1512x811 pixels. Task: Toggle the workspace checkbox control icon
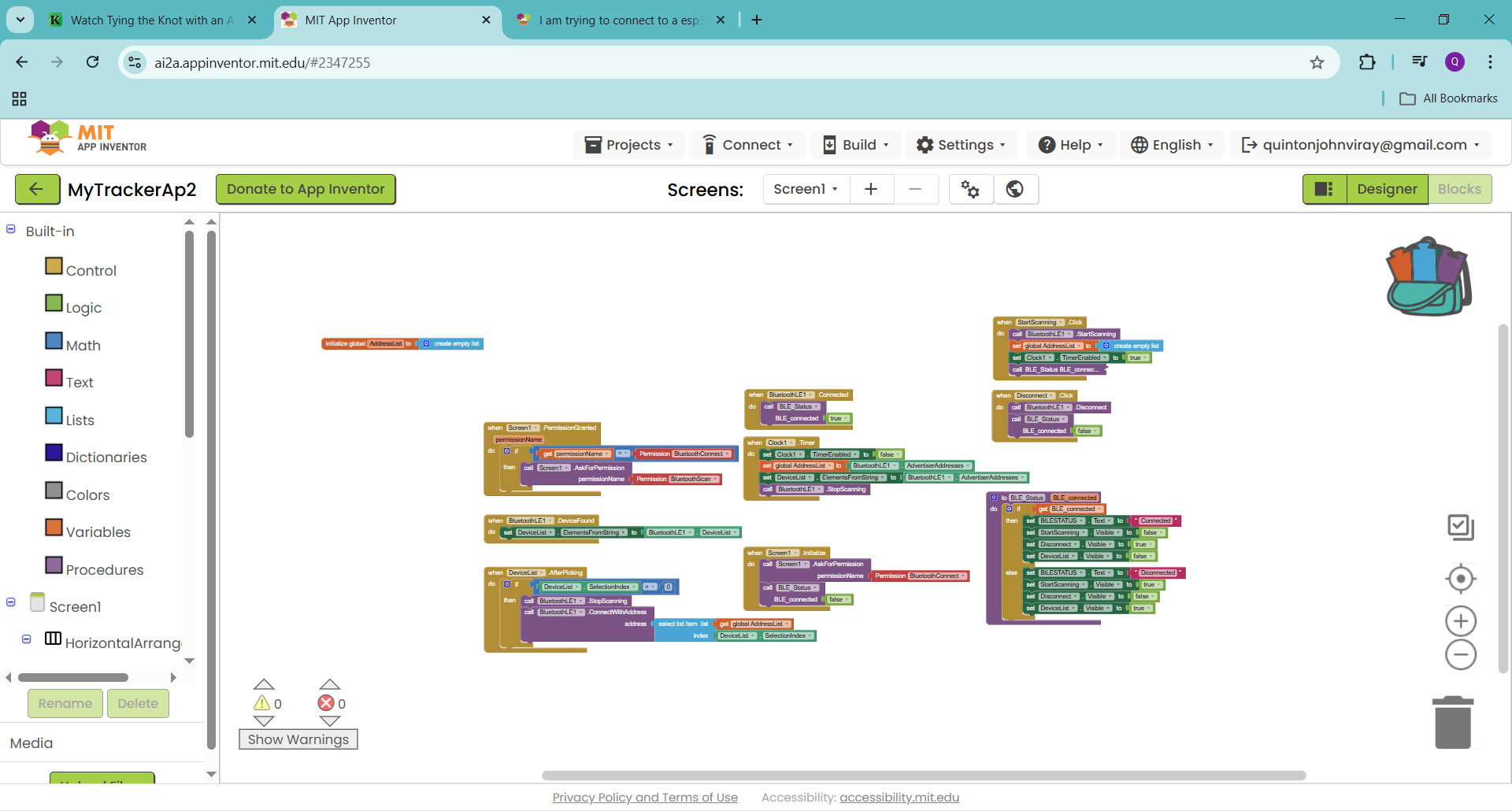1460,527
